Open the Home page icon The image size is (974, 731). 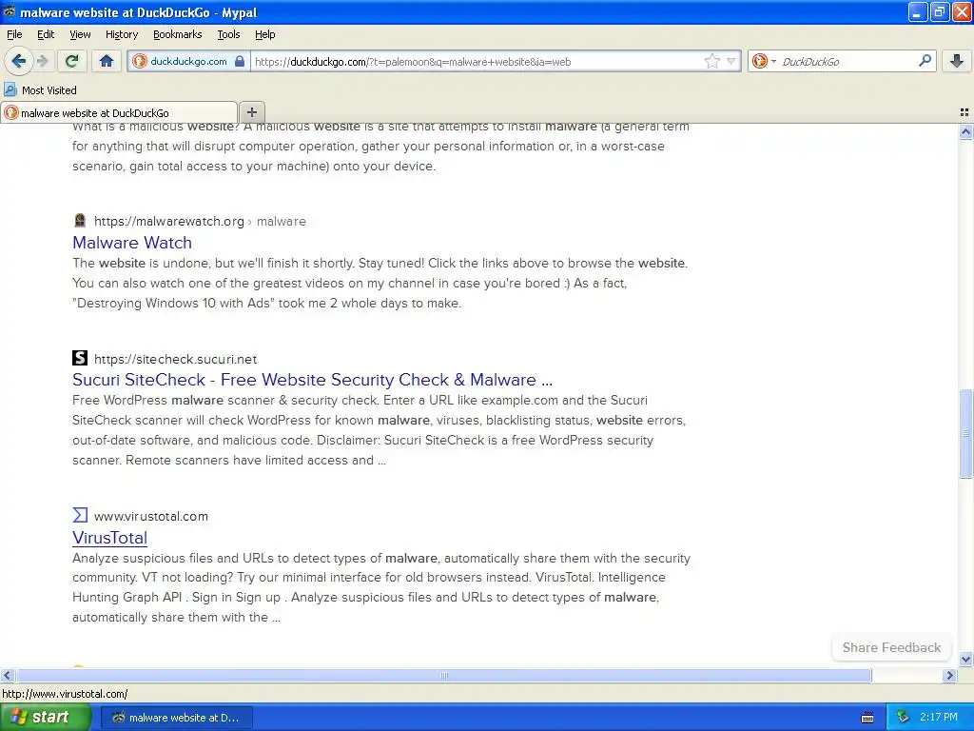107,61
